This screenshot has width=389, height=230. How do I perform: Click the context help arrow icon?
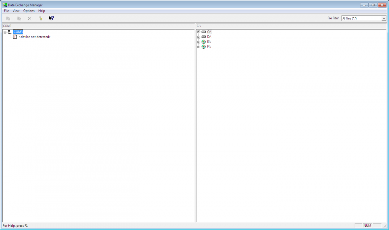point(51,18)
